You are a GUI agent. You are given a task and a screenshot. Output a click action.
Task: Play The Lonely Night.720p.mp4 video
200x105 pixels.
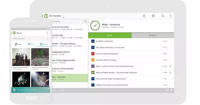coord(170,72)
